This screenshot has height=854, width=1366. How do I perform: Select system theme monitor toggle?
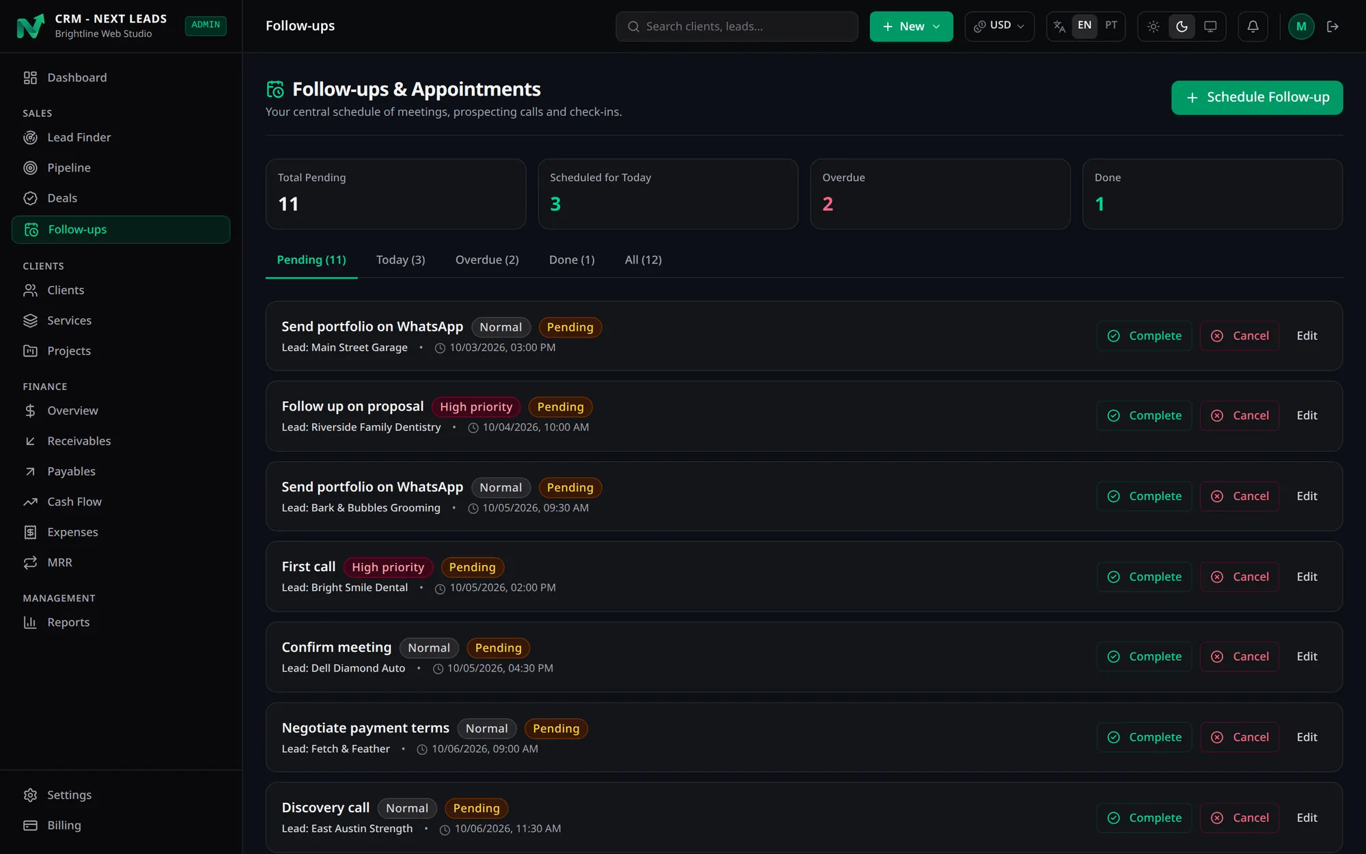click(1210, 26)
